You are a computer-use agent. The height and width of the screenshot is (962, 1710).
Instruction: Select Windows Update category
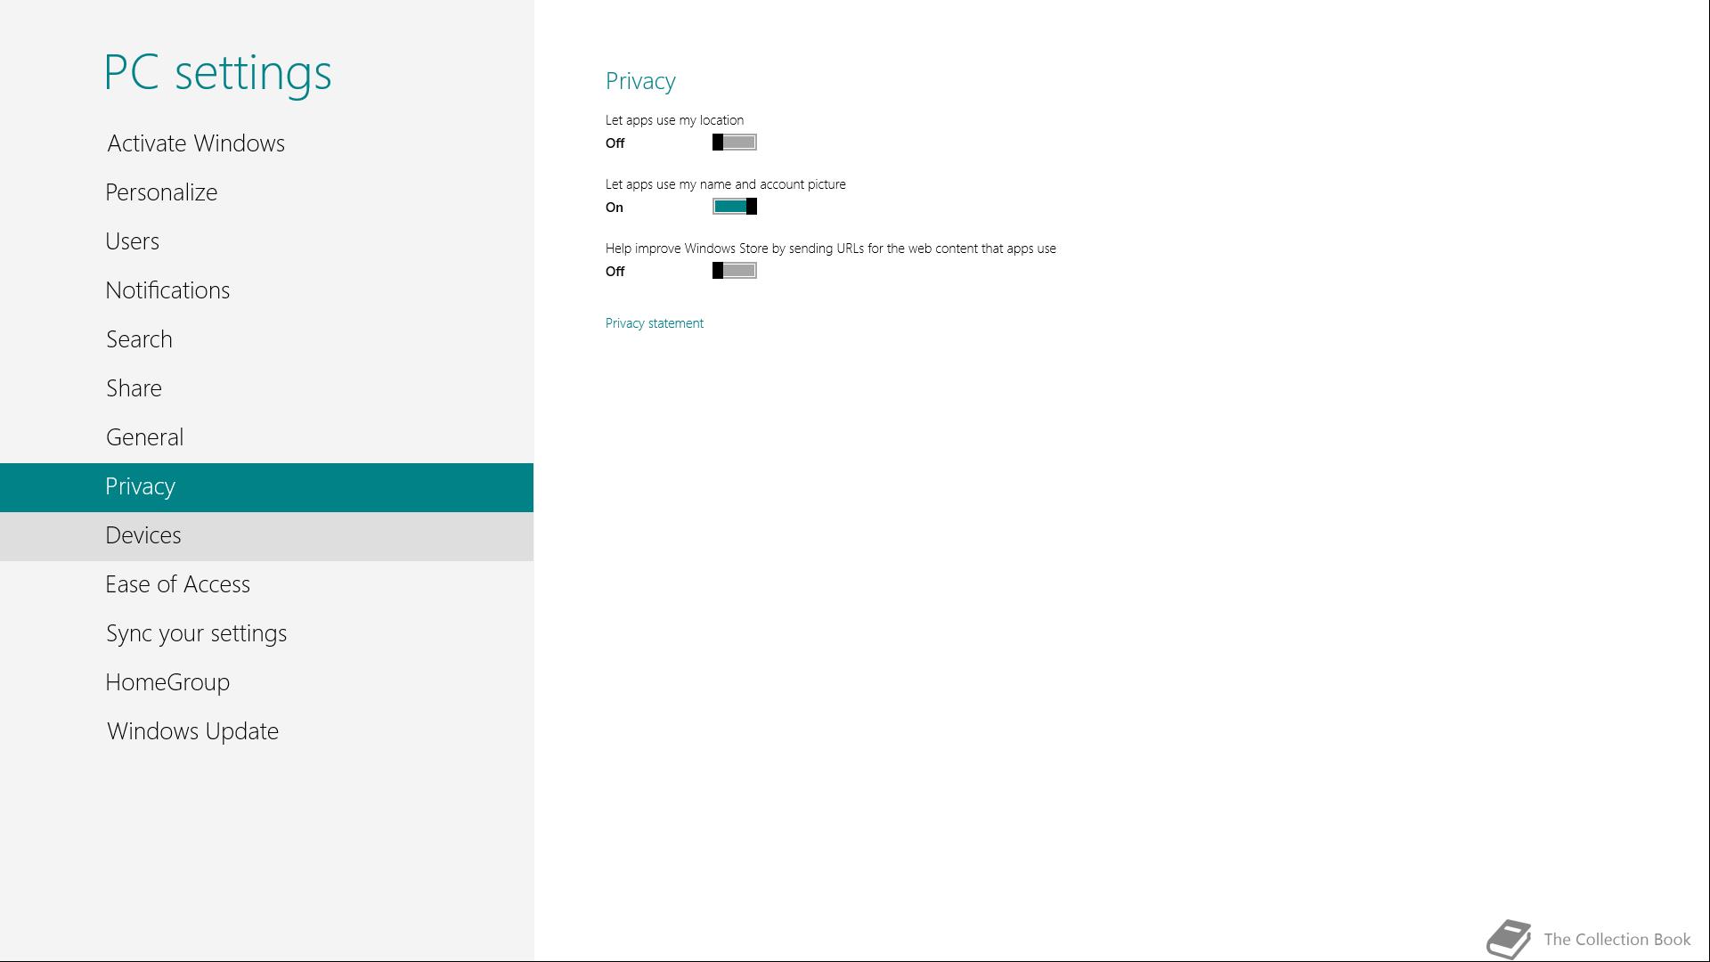pos(266,731)
